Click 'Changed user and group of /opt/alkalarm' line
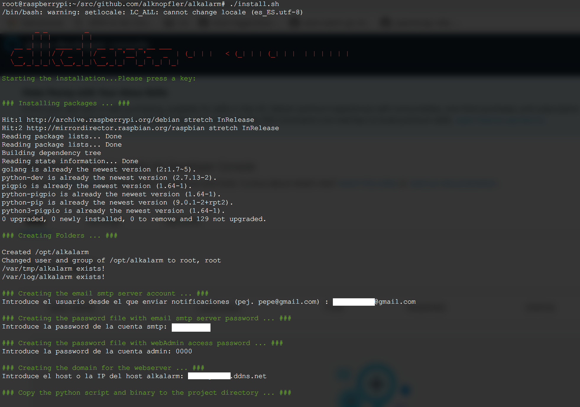This screenshot has width=580, height=407. pyautogui.click(x=111, y=261)
